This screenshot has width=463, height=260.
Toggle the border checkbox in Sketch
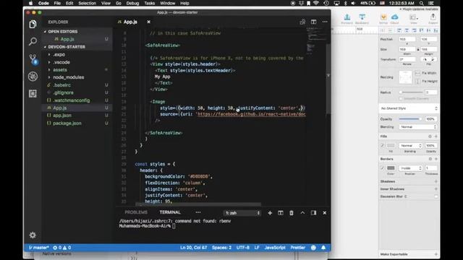pyautogui.click(x=382, y=168)
